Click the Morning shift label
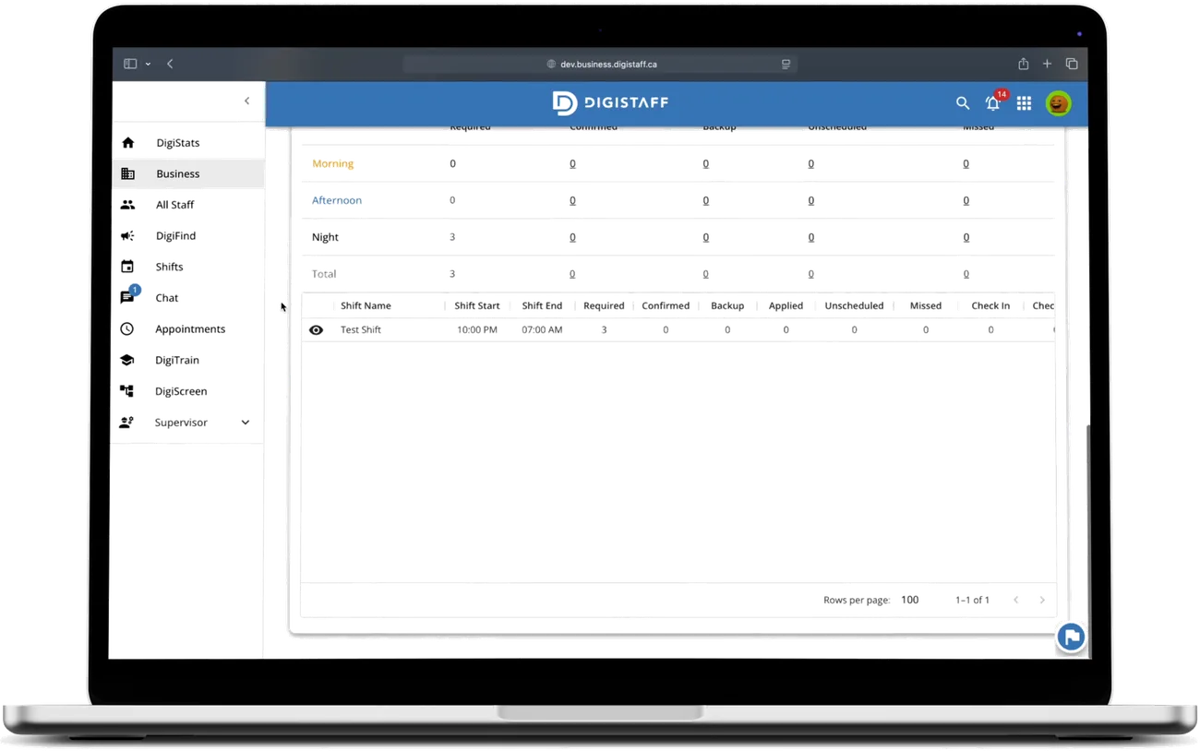Viewport: 1200px width, 751px height. 332,163
